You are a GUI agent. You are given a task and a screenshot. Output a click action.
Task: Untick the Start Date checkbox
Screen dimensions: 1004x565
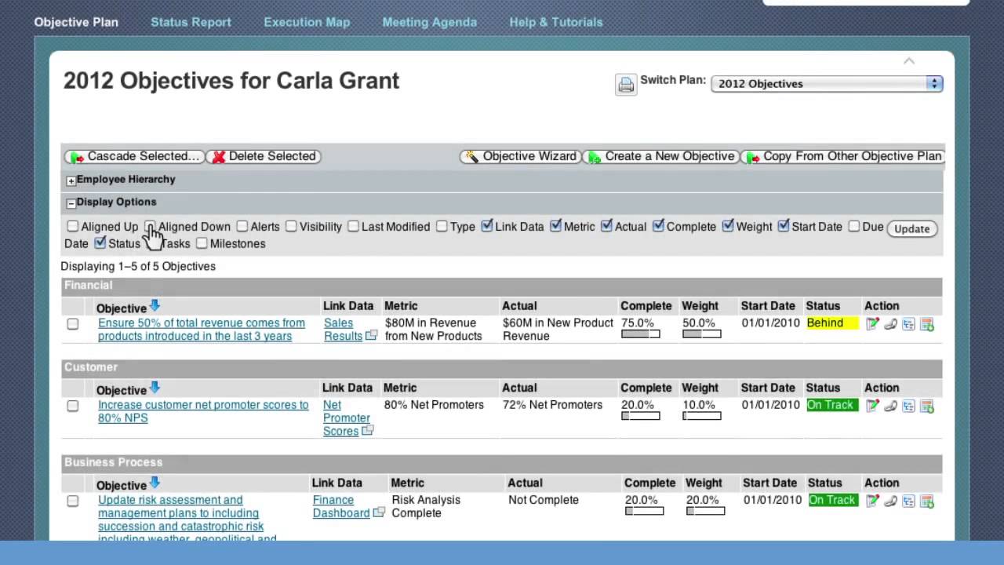(x=784, y=226)
